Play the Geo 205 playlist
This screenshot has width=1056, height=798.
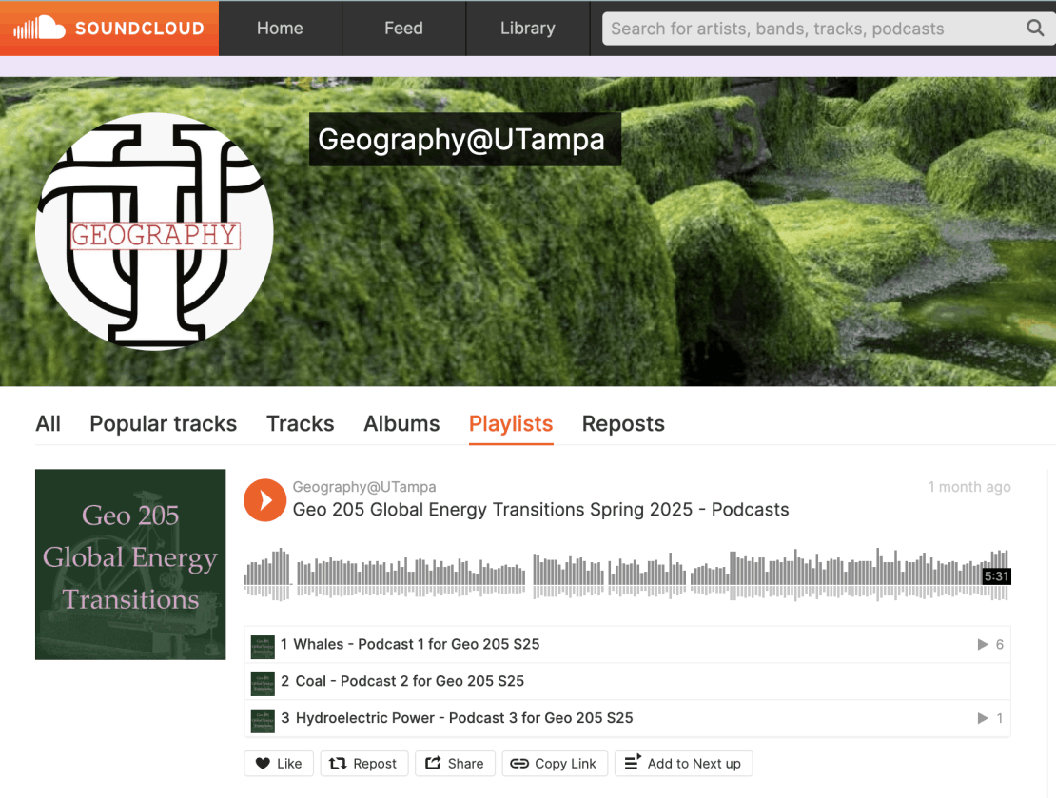click(264, 500)
